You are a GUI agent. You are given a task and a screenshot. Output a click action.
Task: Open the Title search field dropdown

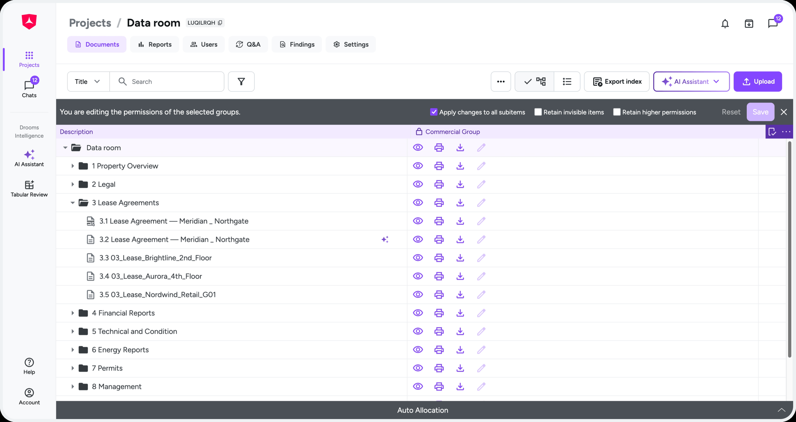88,81
